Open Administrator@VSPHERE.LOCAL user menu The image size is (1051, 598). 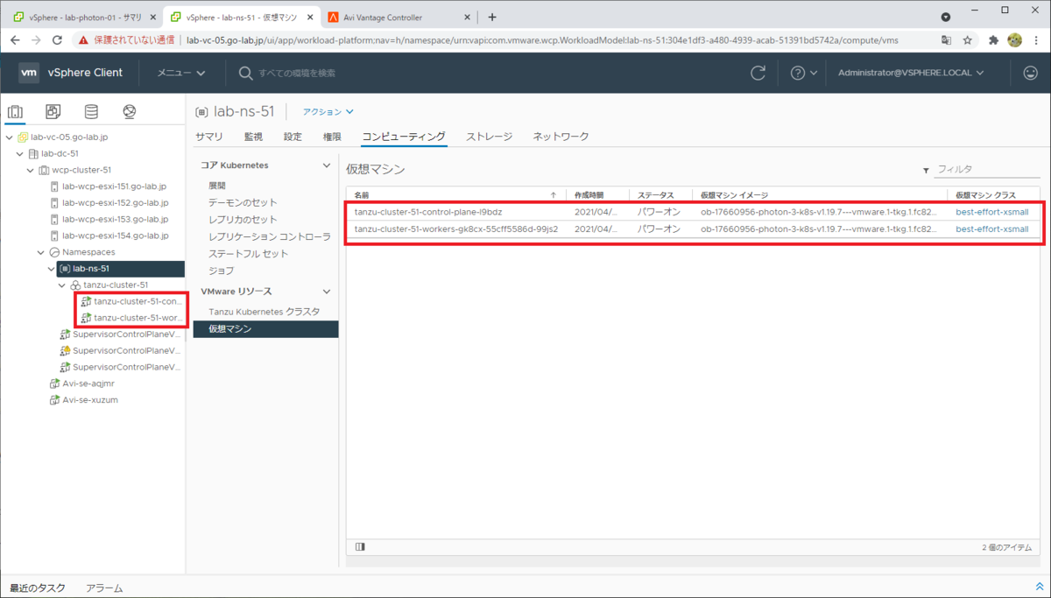pyautogui.click(x=911, y=73)
